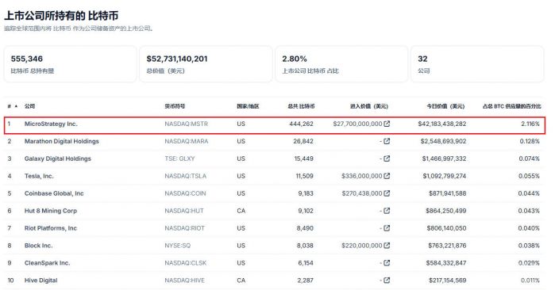Sort table by the # rank column arrow

click(16, 106)
